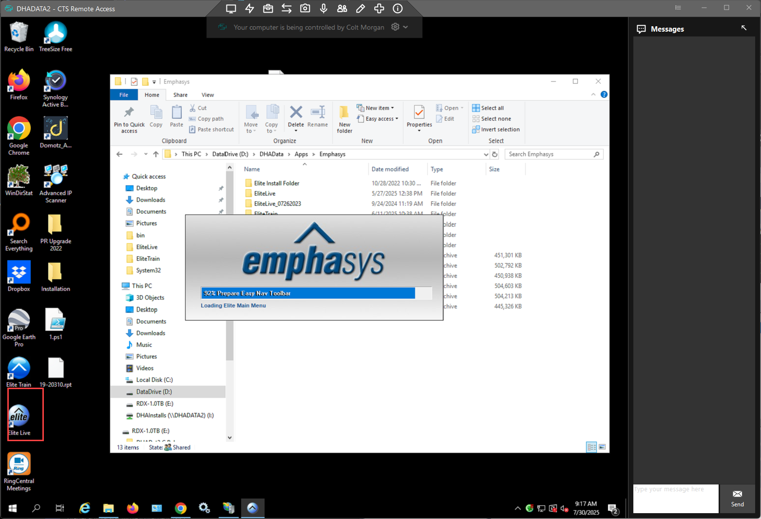The image size is (761, 519).
Task: Switch to details view toggle
Action: coord(591,447)
